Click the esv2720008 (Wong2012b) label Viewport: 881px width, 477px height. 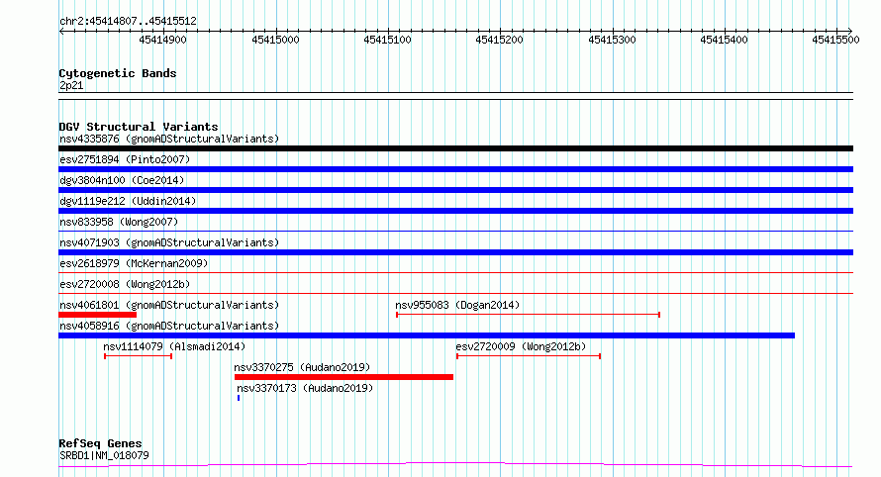pos(125,284)
